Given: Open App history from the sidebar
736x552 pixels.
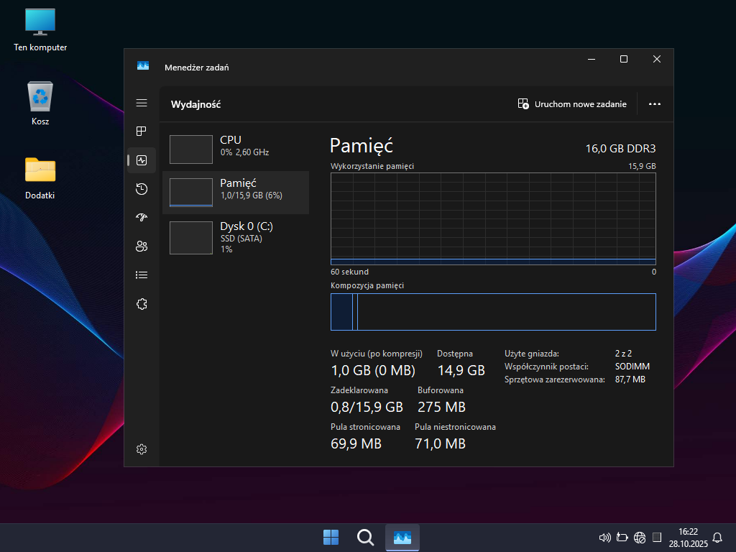Looking at the screenshot, I should point(142,189).
